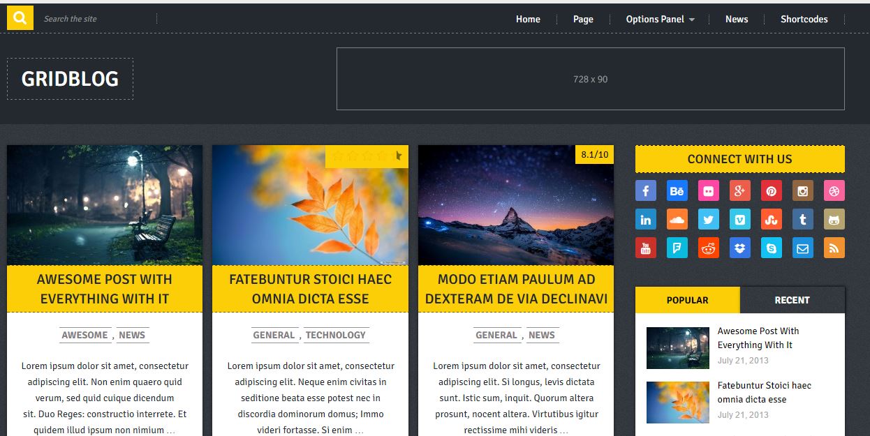Open the YouTube social icon

[645, 248]
